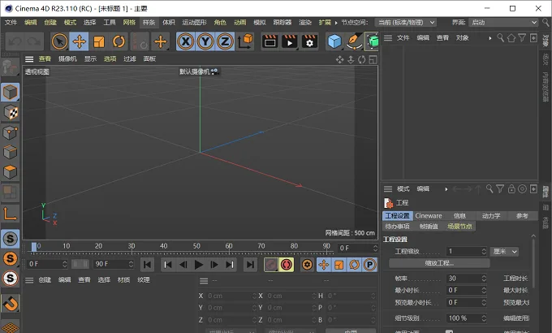
Task: Open 节点空间 dropdown 当前(标准/物理)
Action: (406, 23)
